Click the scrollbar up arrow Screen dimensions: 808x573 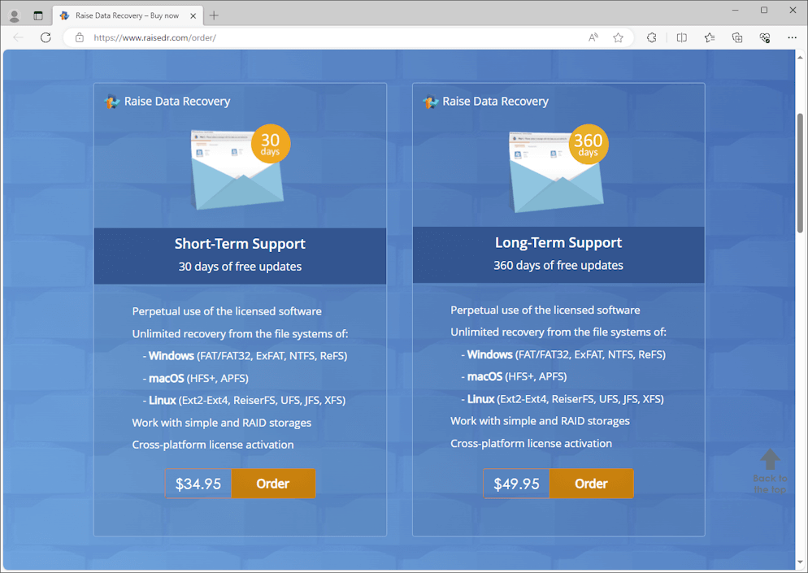click(x=800, y=56)
